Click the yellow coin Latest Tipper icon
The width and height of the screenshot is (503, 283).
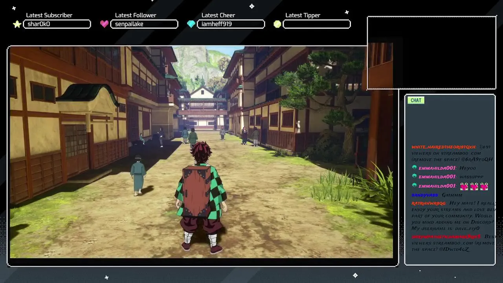[277, 24]
